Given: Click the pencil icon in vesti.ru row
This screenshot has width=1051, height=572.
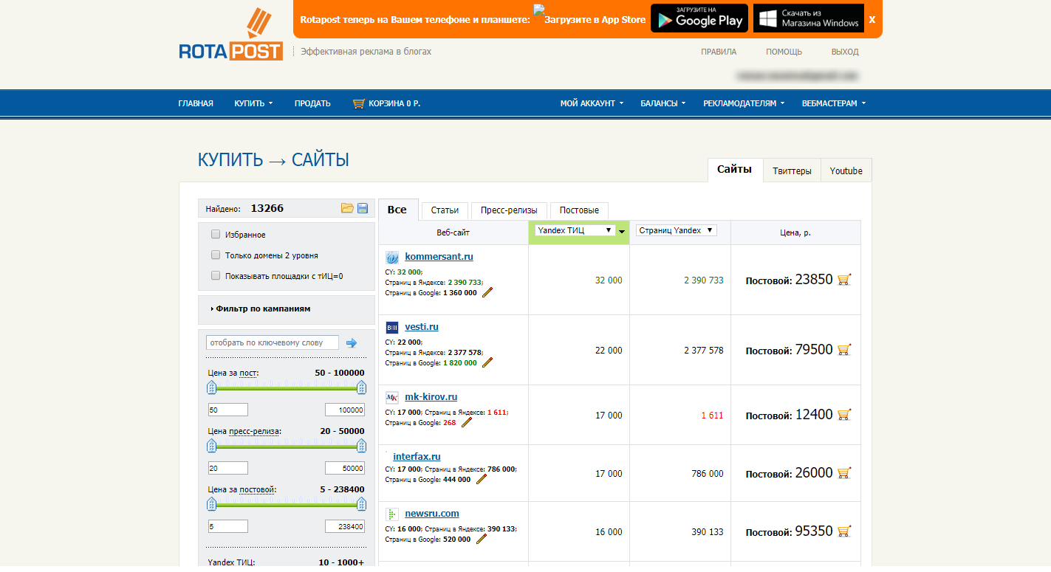Looking at the screenshot, I should pos(487,362).
